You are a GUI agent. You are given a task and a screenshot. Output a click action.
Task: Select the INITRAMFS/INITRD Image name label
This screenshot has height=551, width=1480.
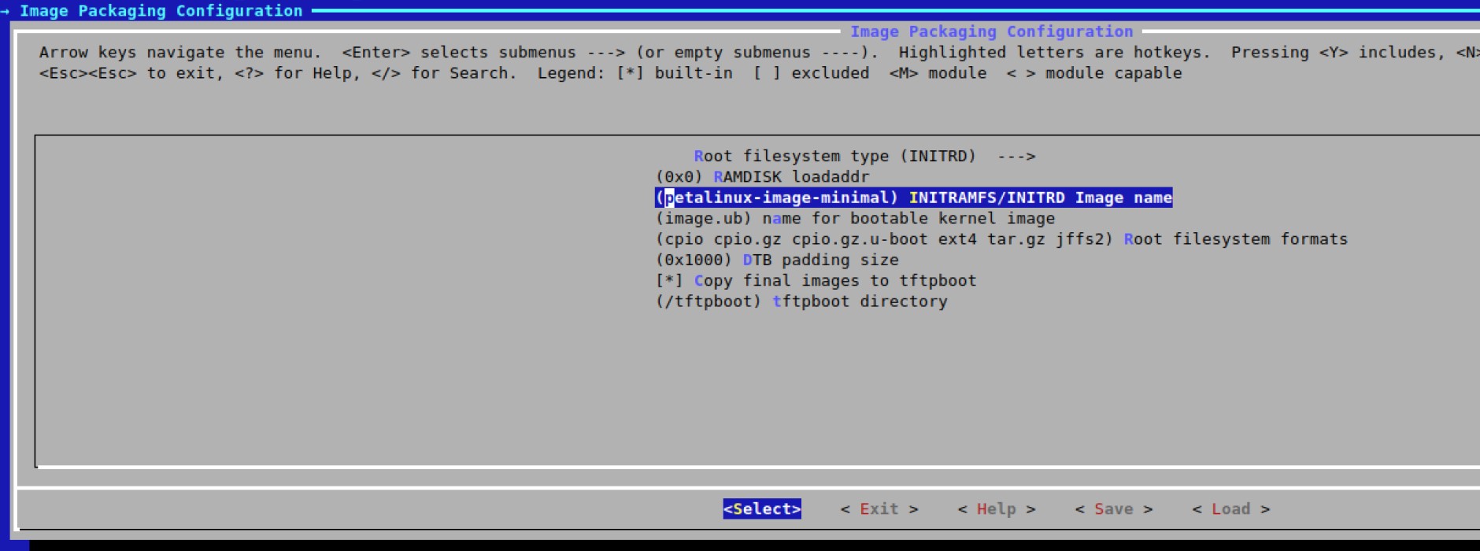[x=1040, y=198]
